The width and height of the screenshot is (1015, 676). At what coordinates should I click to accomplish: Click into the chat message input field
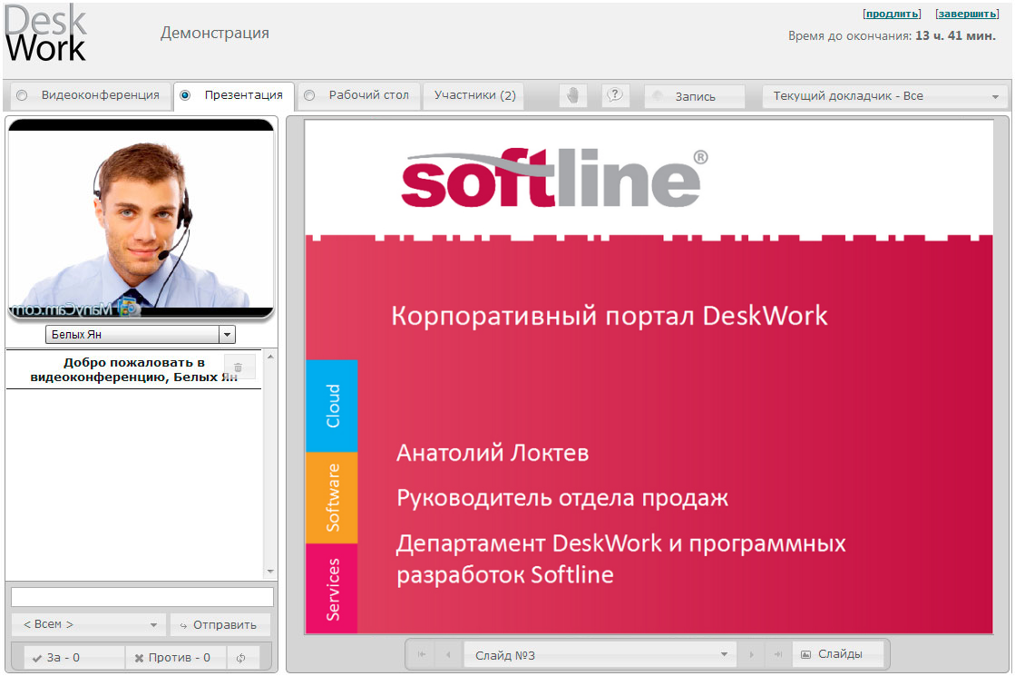(142, 596)
